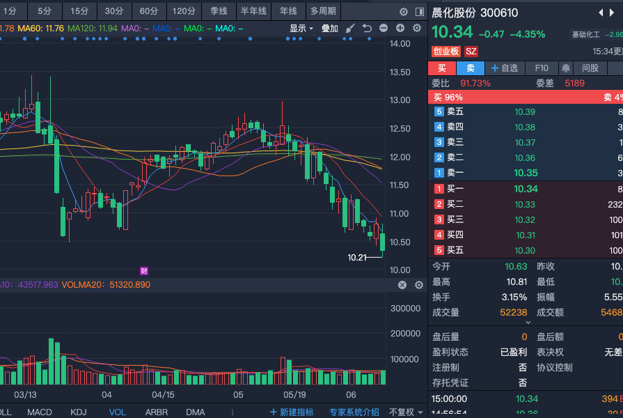Click 新建指标 new indicator link
This screenshot has width=623, height=418.
(292, 412)
